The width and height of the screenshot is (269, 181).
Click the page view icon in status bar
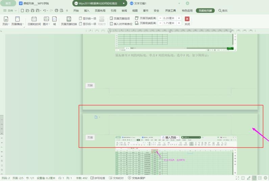pyautogui.click(x=254, y=178)
